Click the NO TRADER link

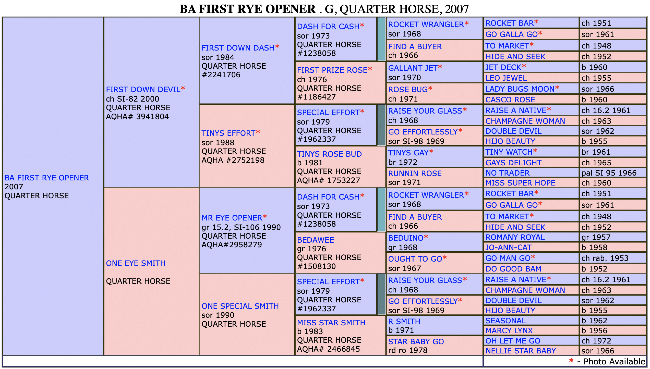pos(507,173)
